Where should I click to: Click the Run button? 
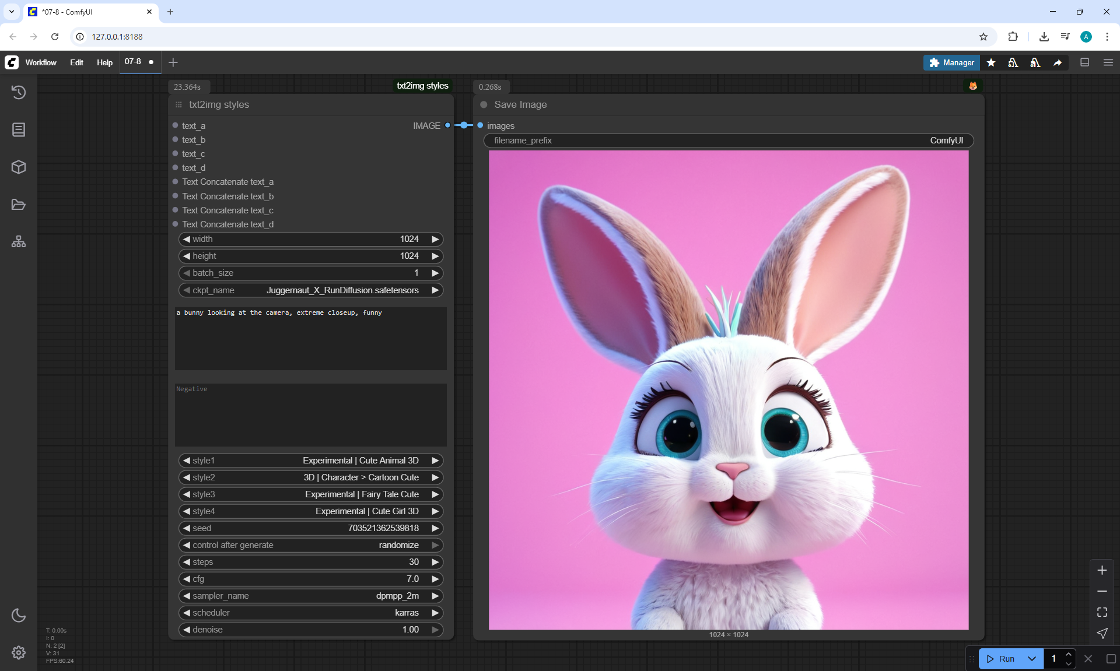(1002, 659)
